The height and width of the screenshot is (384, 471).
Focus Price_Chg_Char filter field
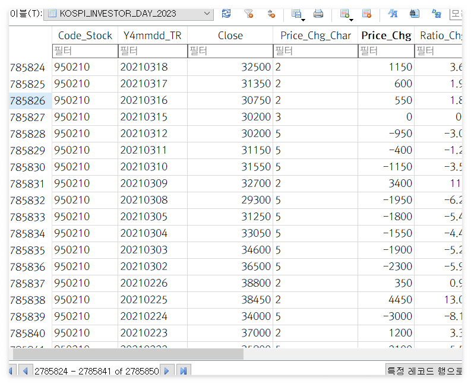(315, 51)
